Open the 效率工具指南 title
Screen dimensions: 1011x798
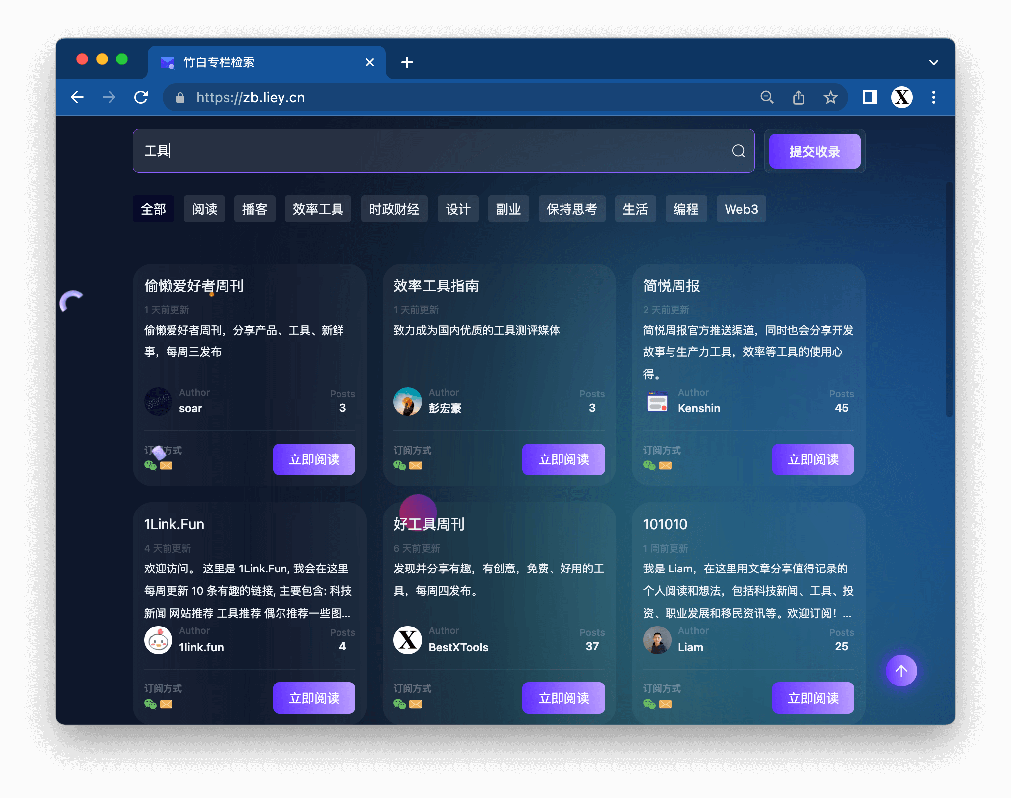click(x=436, y=286)
